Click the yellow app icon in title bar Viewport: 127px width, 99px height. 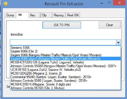(x=6, y=4)
